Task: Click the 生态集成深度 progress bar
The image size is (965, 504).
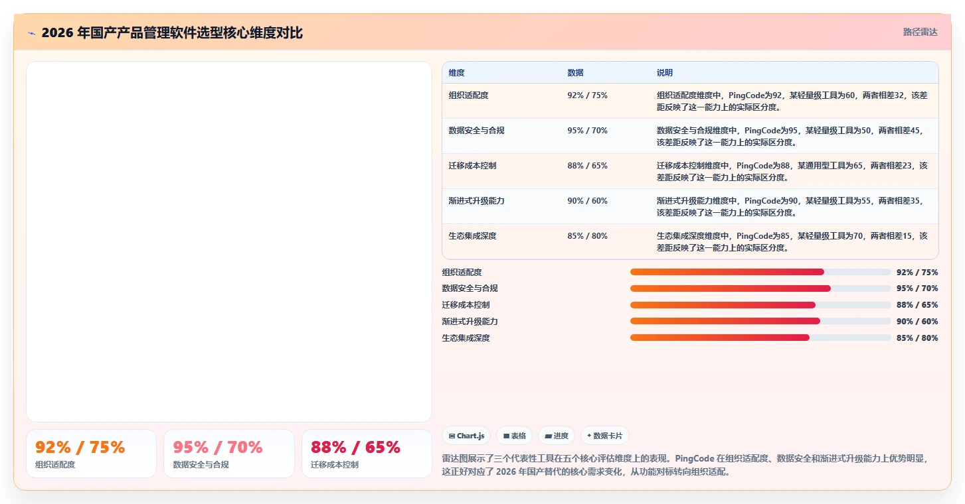Action: pyautogui.click(x=760, y=338)
